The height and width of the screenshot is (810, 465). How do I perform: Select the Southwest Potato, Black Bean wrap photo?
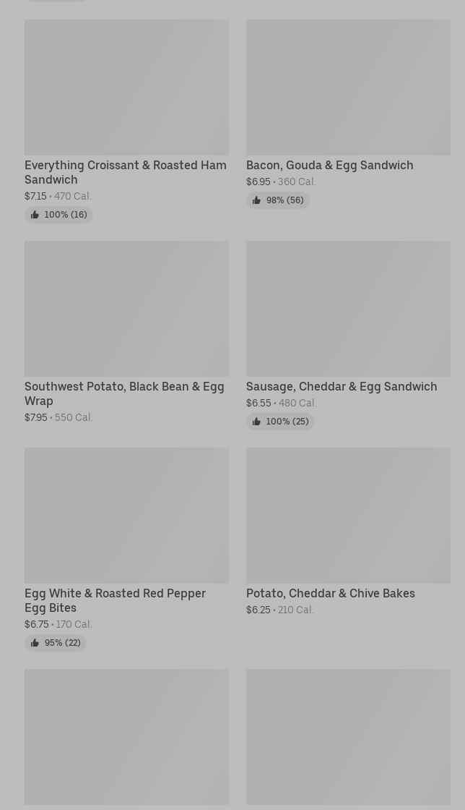(126, 308)
